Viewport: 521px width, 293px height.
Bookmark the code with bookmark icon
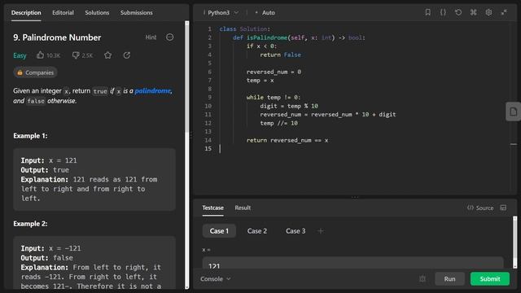(427, 12)
